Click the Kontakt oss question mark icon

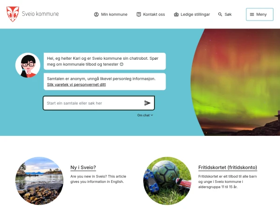(x=139, y=14)
